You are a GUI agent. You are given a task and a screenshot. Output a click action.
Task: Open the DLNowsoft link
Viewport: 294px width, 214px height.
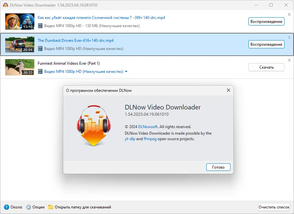pos(148,127)
